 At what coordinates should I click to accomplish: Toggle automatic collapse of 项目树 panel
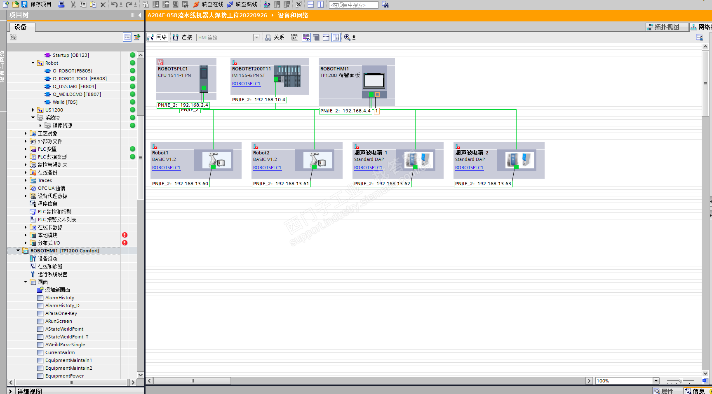(x=132, y=15)
